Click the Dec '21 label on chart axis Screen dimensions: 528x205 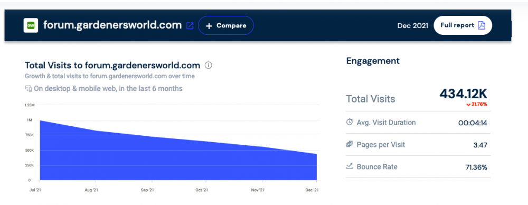[x=312, y=190]
